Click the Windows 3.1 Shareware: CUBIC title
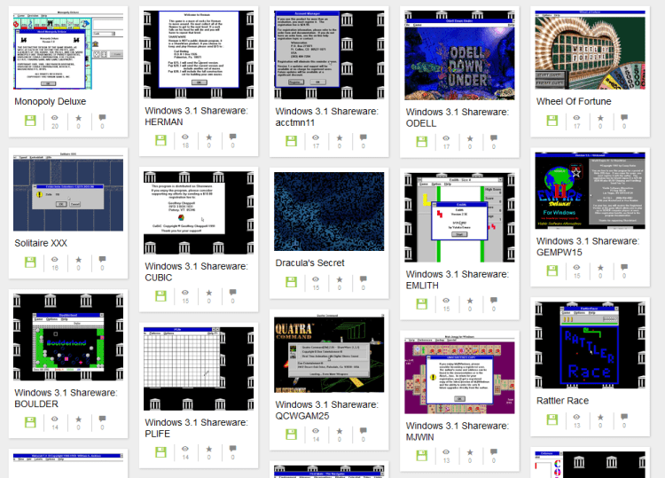 pyautogui.click(x=196, y=272)
